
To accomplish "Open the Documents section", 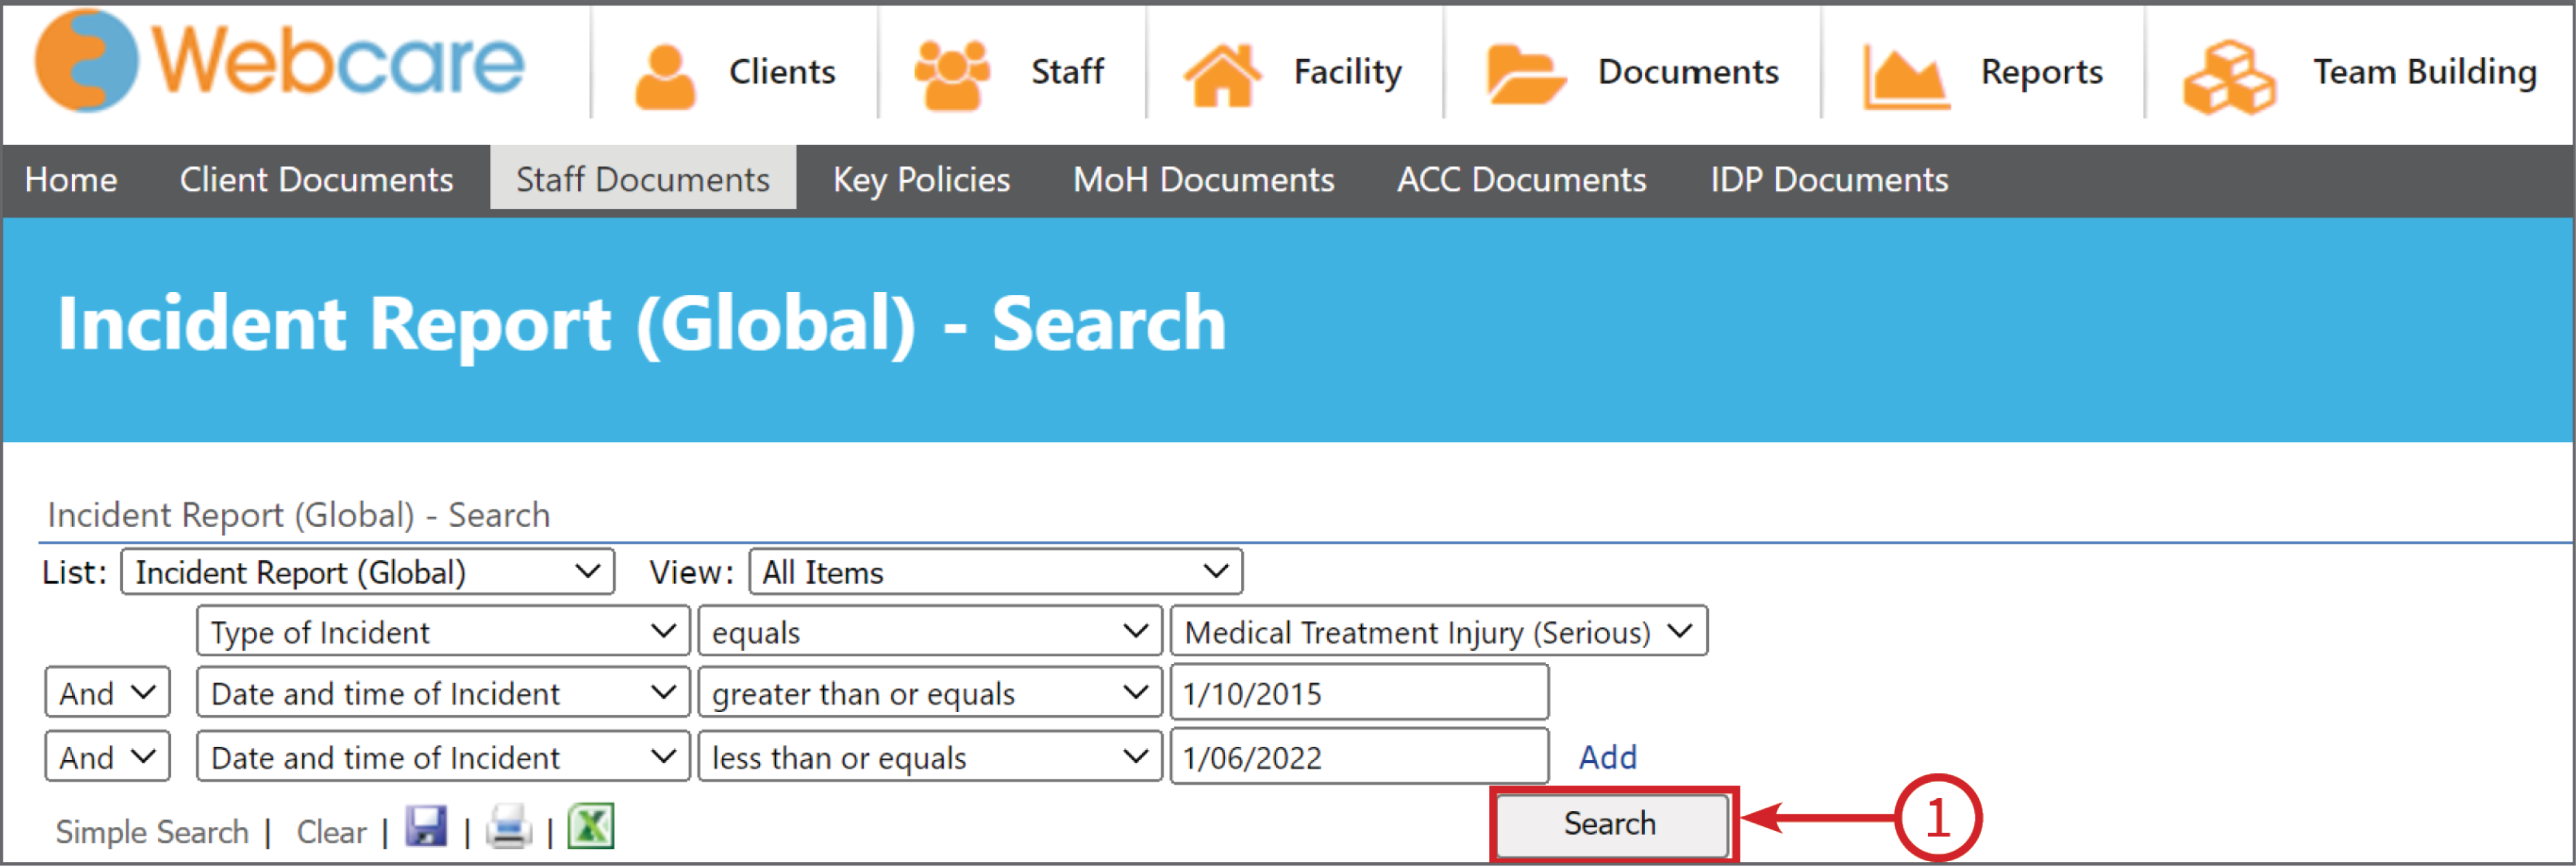I will pos(1688,72).
